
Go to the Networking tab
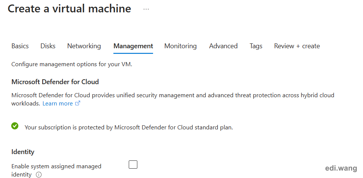pyautogui.click(x=84, y=46)
